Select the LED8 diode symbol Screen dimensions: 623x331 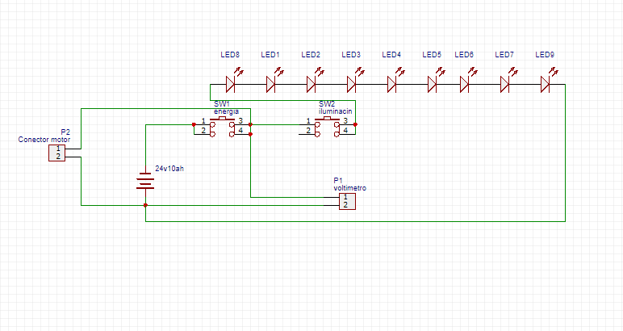pos(230,83)
